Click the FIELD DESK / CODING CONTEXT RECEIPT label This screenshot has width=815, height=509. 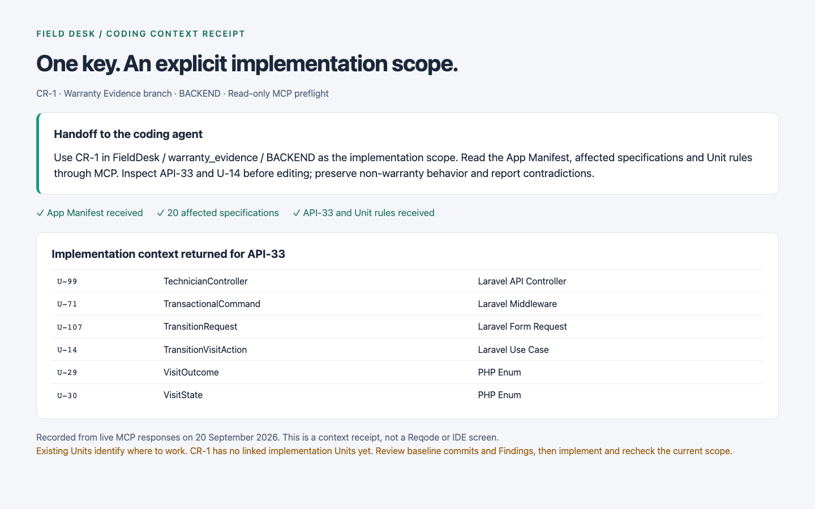(141, 34)
